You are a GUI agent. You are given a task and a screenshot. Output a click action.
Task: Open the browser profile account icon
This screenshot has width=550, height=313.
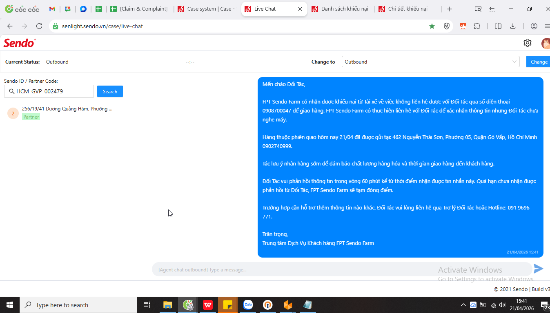click(x=534, y=26)
